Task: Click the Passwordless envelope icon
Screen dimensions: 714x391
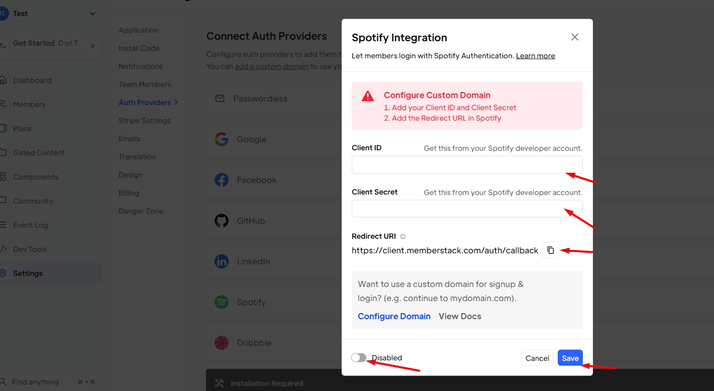Action: pyautogui.click(x=220, y=99)
